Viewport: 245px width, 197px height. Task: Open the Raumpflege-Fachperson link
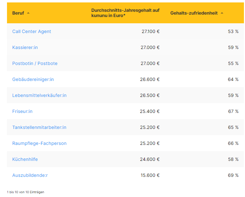tap(39, 143)
